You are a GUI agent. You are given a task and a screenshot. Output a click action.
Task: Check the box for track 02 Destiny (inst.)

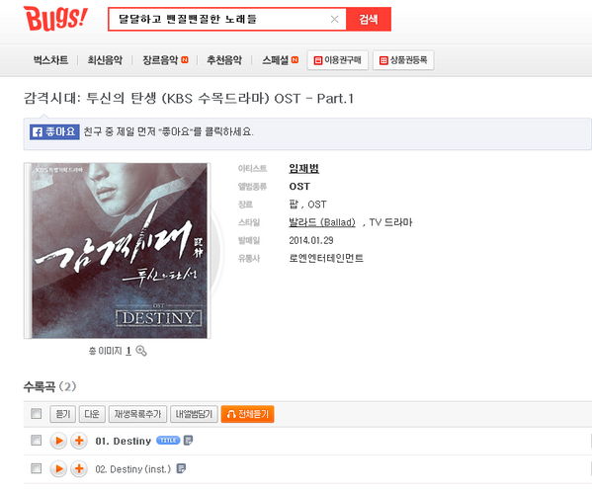click(37, 468)
